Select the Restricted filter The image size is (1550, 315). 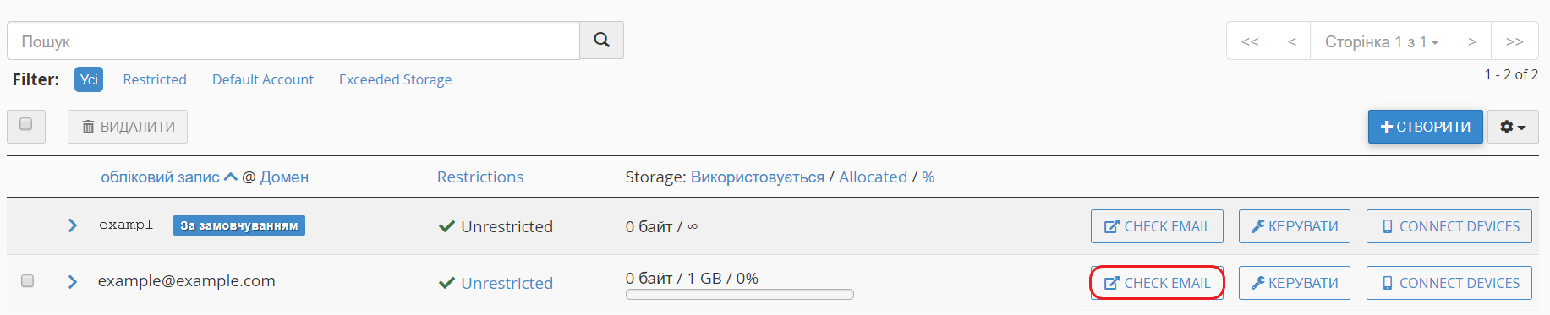click(155, 79)
